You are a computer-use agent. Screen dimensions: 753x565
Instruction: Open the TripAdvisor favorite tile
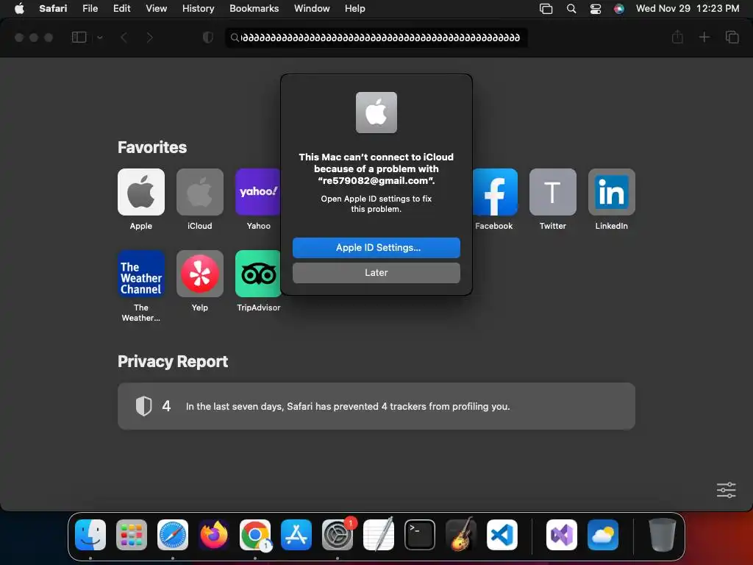click(x=258, y=274)
